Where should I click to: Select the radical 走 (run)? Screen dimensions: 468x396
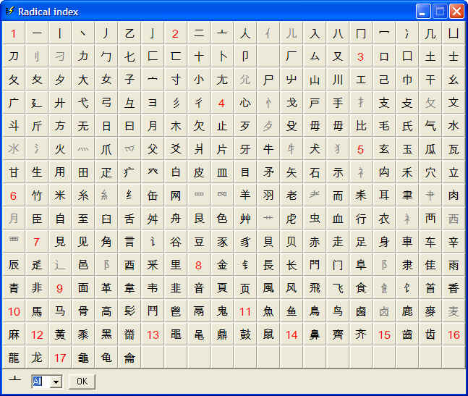(x=338, y=242)
